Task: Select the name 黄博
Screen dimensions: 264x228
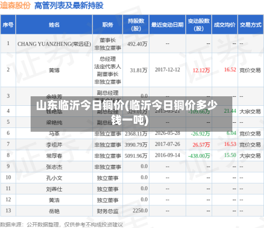Action: pyautogui.click(x=54, y=70)
